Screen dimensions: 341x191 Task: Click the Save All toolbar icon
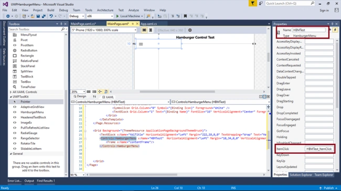(44, 16)
